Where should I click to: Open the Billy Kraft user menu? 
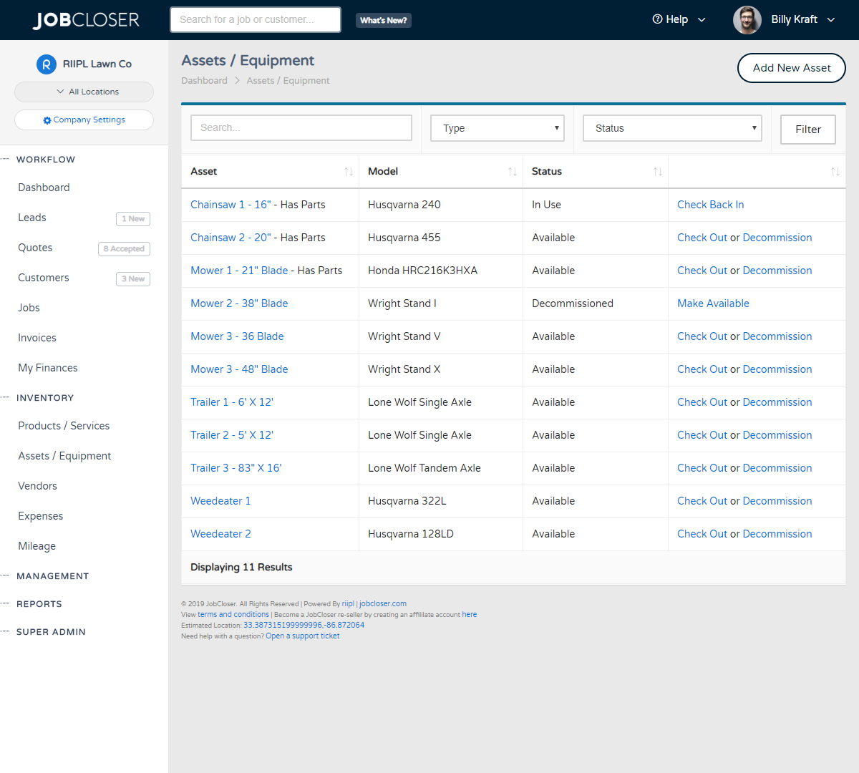pyautogui.click(x=802, y=20)
